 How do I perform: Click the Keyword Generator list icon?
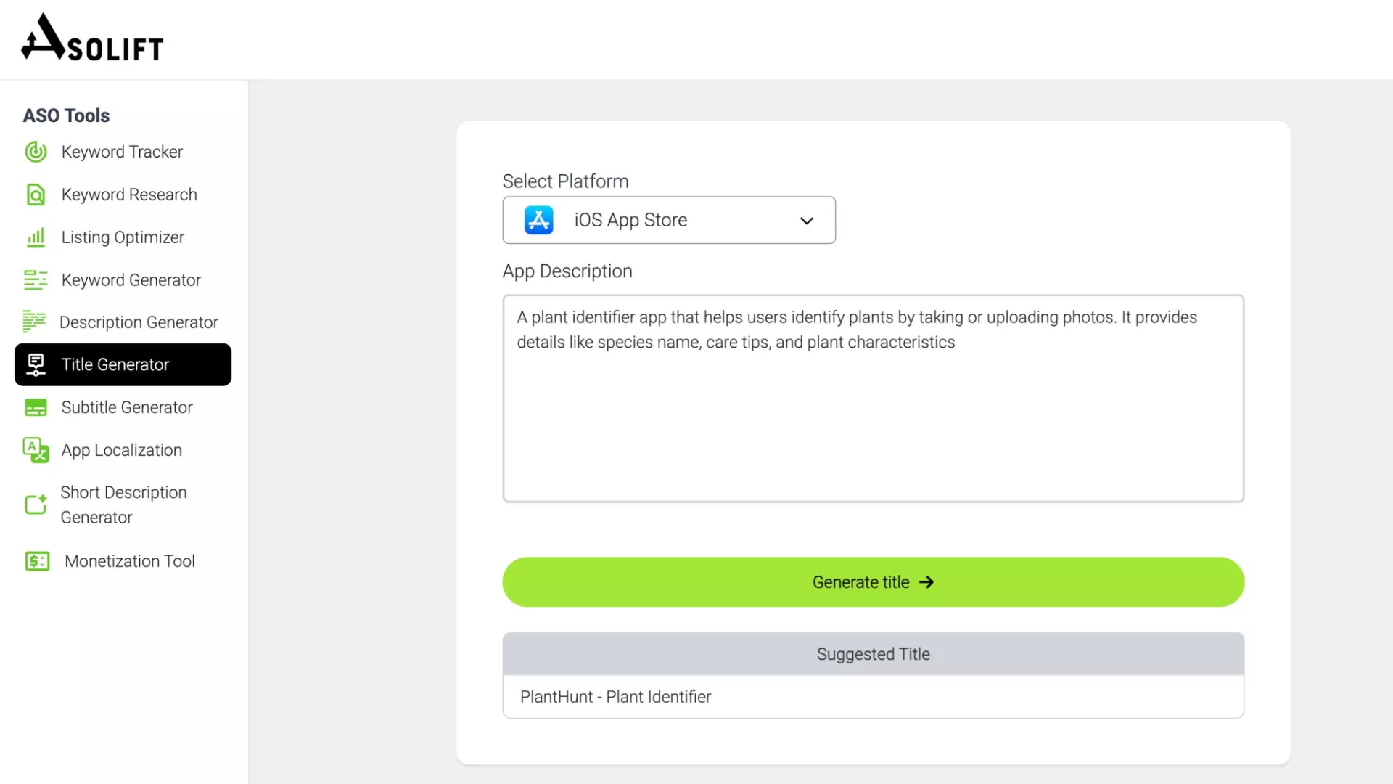click(36, 280)
